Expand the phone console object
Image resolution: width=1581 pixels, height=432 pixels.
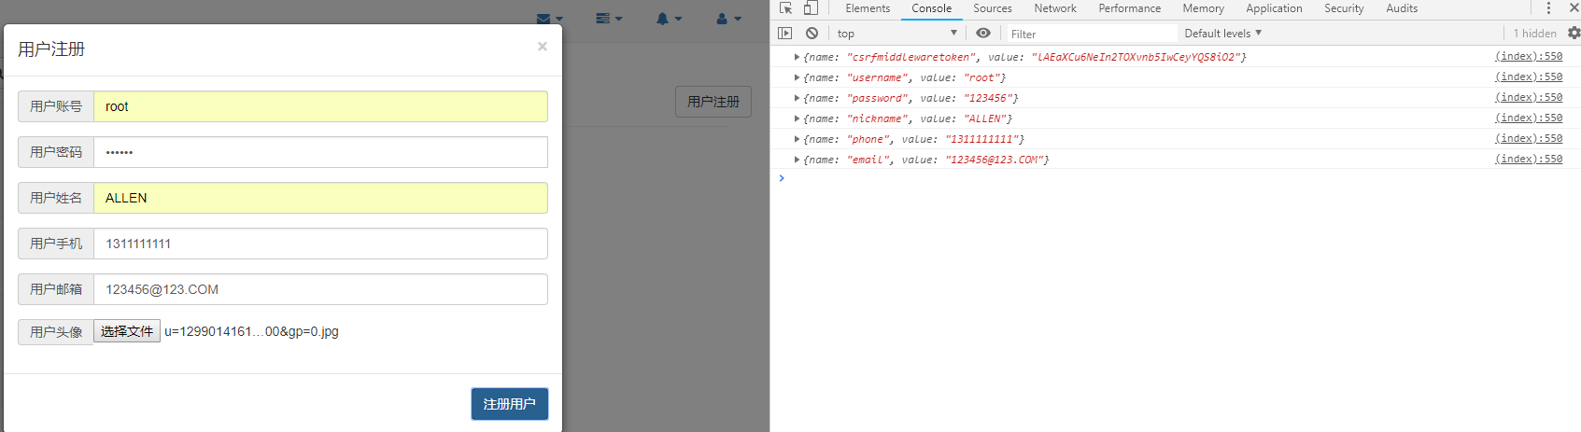(x=797, y=139)
